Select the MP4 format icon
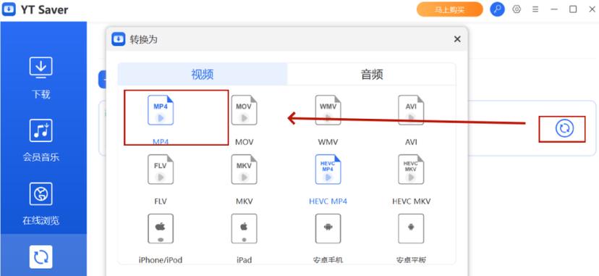The image size is (599, 276). [x=161, y=111]
